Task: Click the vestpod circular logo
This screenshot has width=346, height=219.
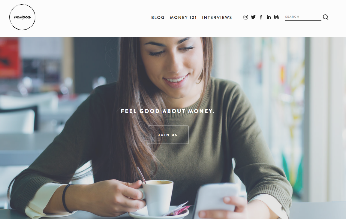Action: coord(22,17)
